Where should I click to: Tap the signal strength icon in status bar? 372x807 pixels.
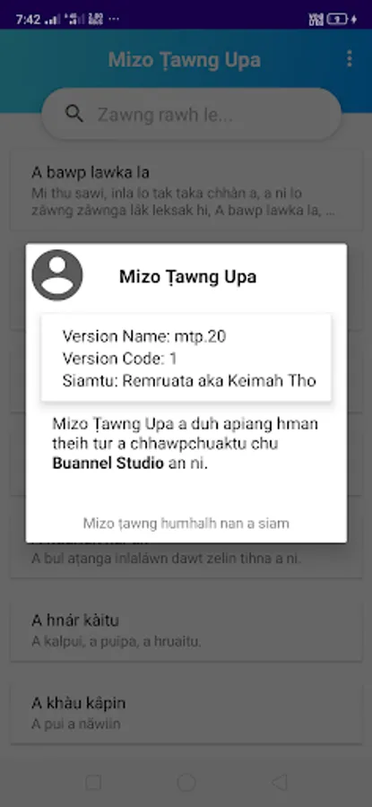(52, 20)
